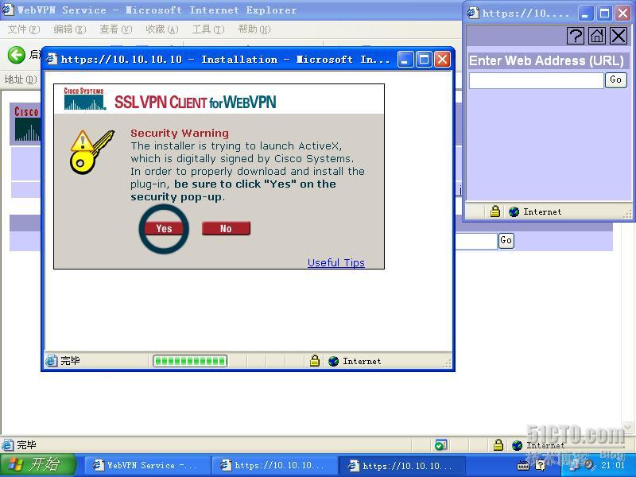Screen dimensions: 636x477
Task: Click the green Back arrow in WebVPN Service window
Action: coord(17,55)
